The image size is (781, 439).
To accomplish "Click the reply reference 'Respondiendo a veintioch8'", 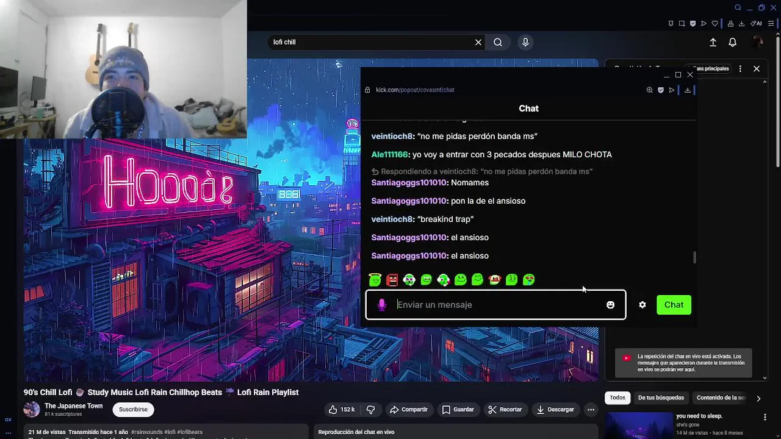I will pos(482,171).
